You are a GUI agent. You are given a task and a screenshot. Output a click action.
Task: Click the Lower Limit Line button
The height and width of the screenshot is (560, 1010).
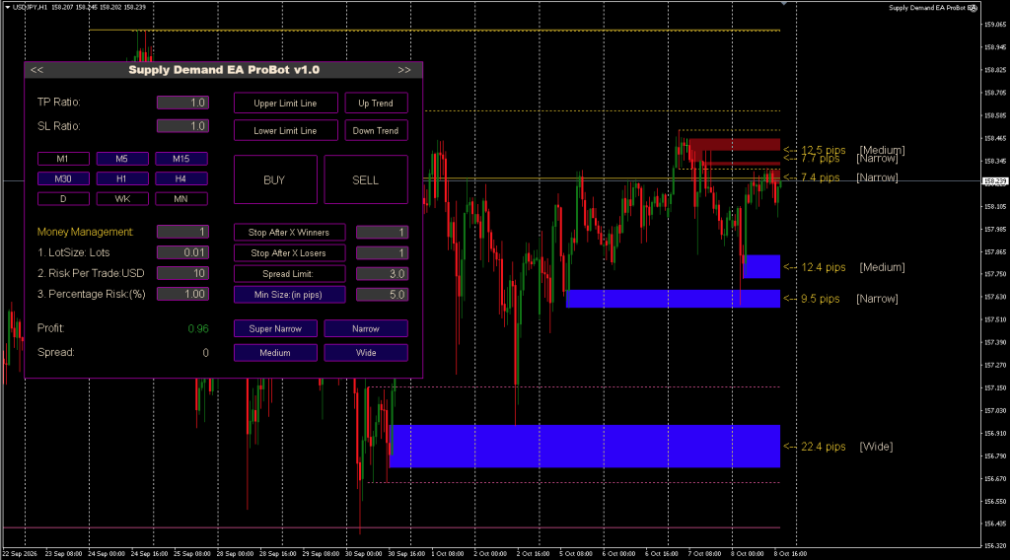point(285,131)
